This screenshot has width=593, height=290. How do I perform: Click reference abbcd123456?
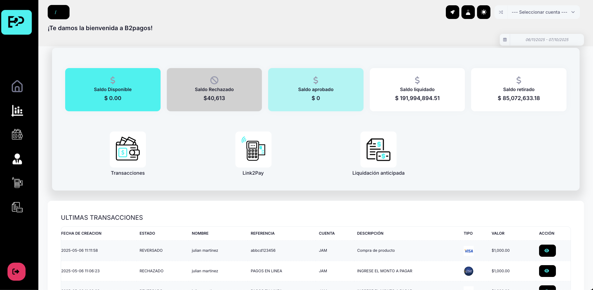click(263, 251)
